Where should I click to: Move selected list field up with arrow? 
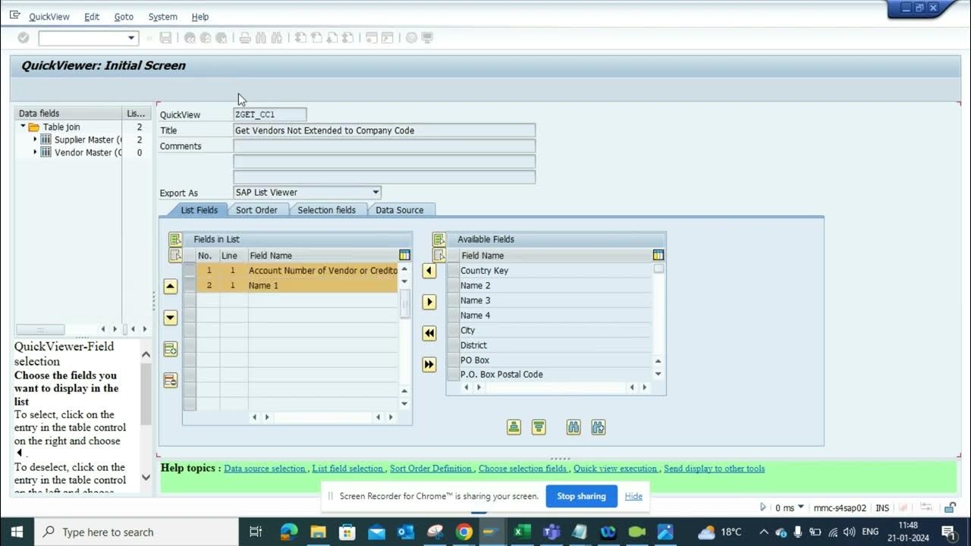click(171, 286)
